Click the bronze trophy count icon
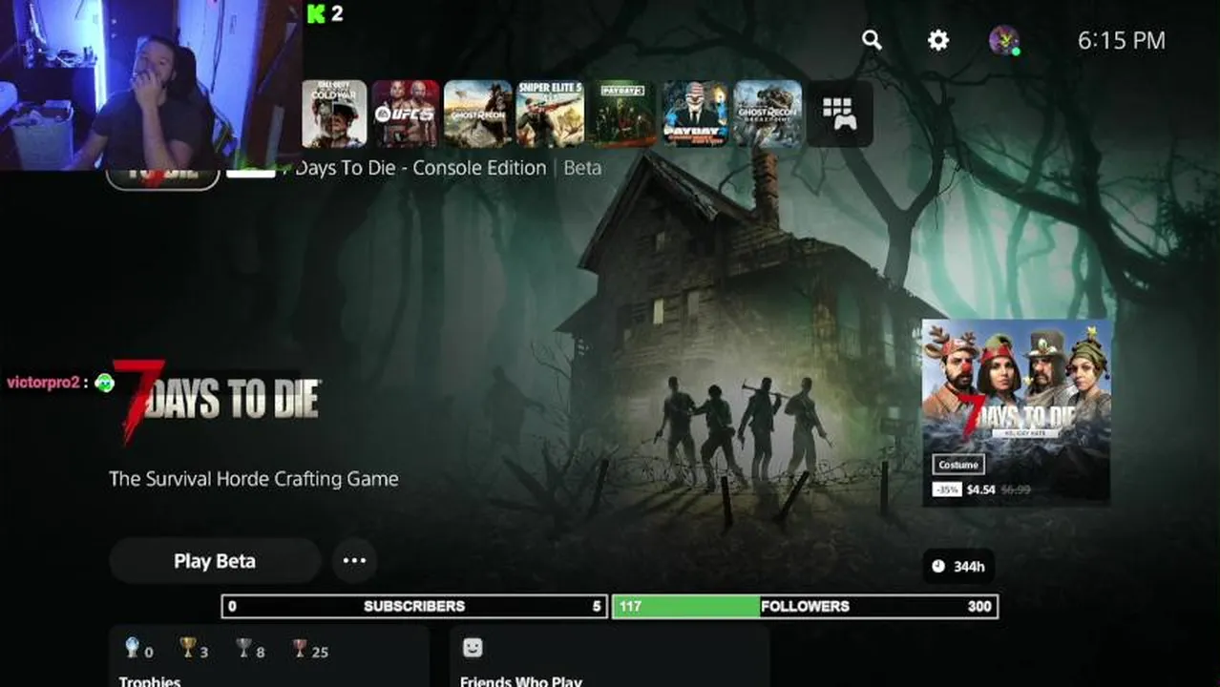 point(300,649)
